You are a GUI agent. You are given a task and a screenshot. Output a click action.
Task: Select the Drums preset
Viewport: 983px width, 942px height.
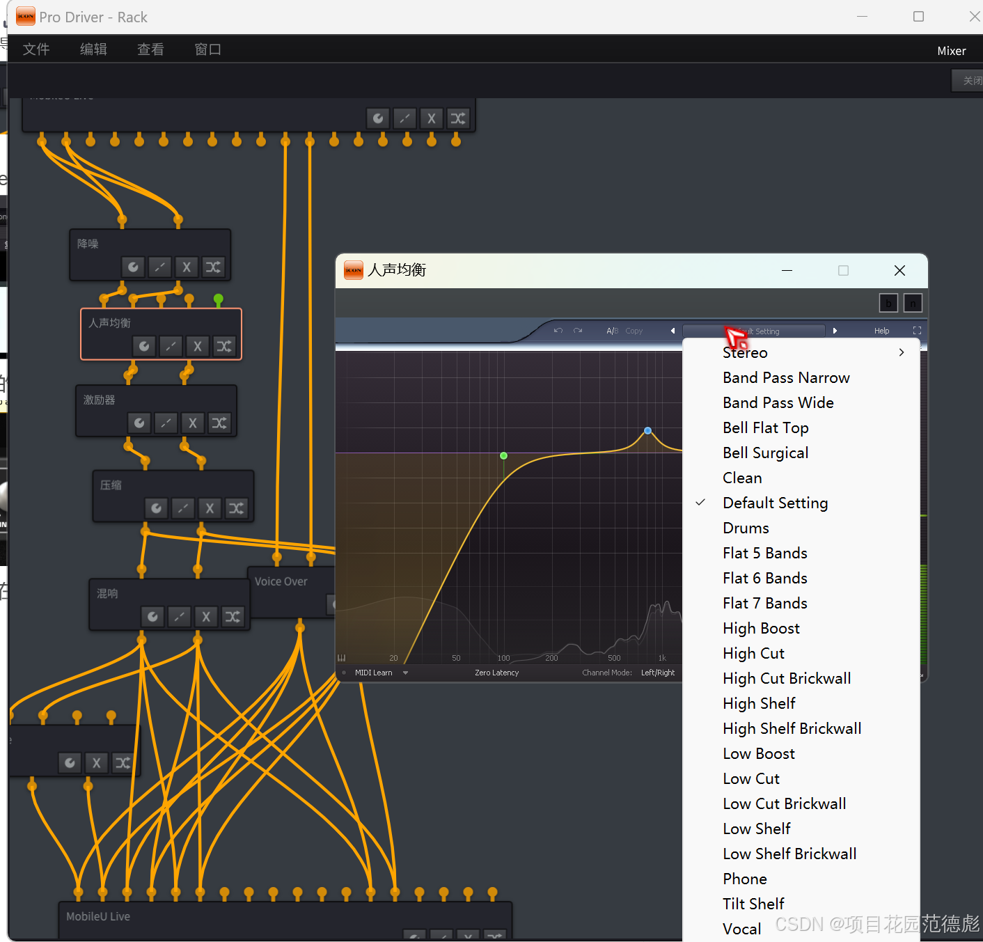(x=801, y=528)
